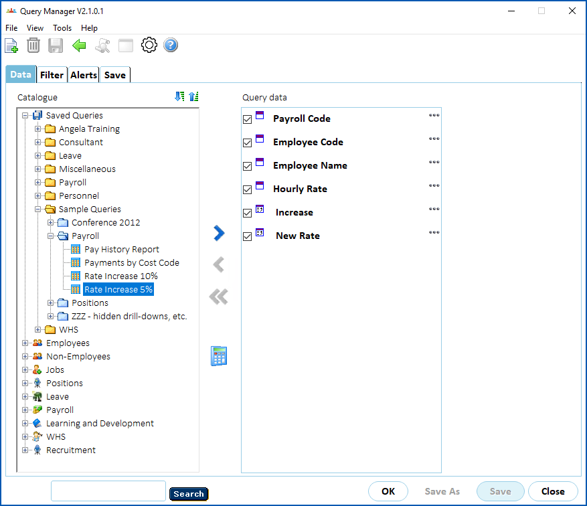587x506 pixels.
Task: Click the sort ascending catalogue icon
Action: tap(193, 96)
